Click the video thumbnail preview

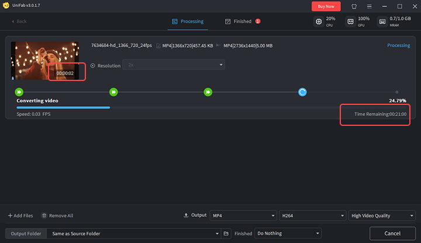[x=44, y=61]
